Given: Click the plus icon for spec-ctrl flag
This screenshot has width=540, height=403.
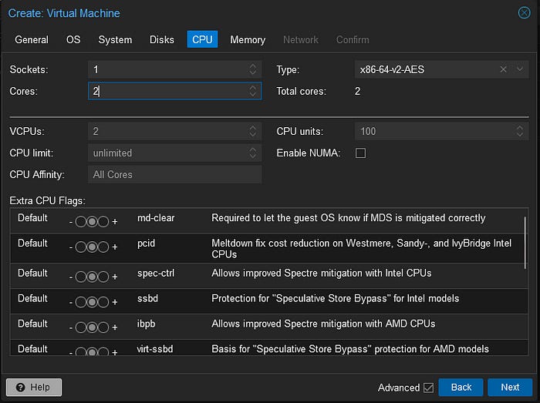Looking at the screenshot, I should pos(115,277).
